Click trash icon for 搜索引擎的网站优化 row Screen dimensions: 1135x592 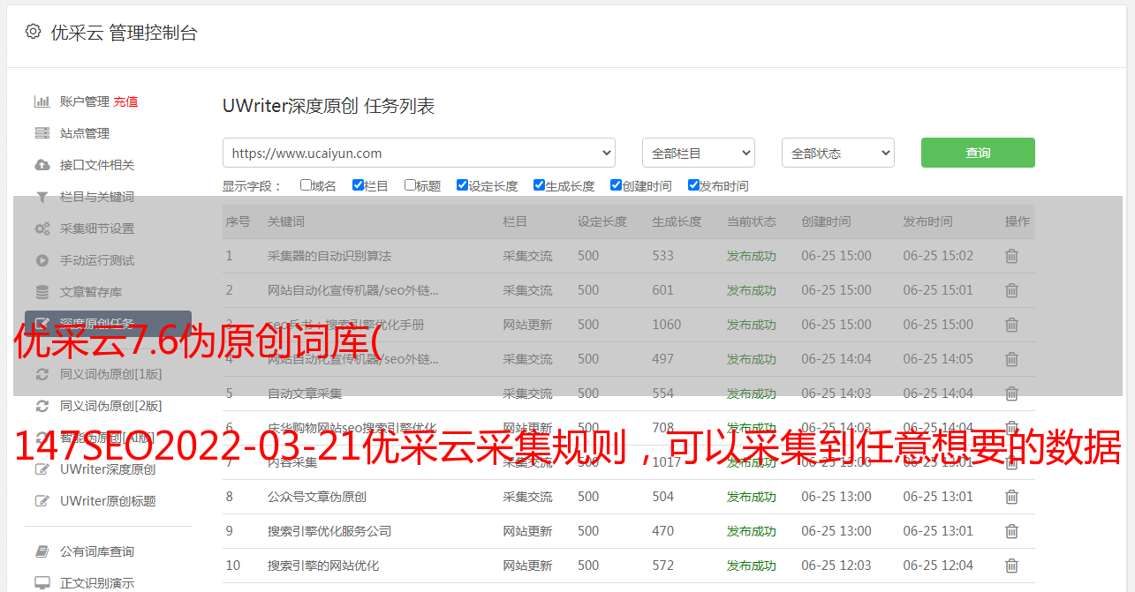1012,566
